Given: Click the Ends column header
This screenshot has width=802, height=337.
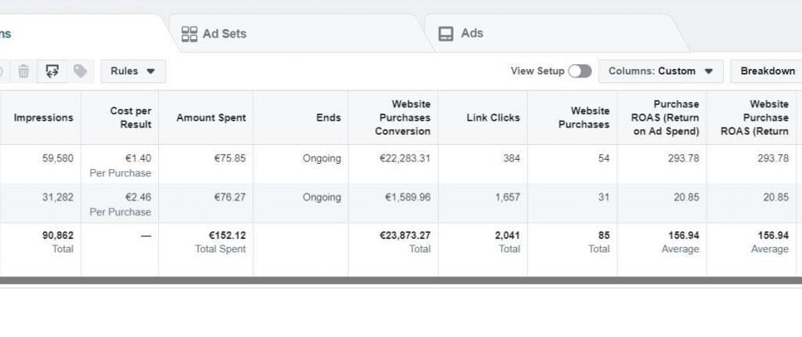Looking at the screenshot, I should click(328, 118).
